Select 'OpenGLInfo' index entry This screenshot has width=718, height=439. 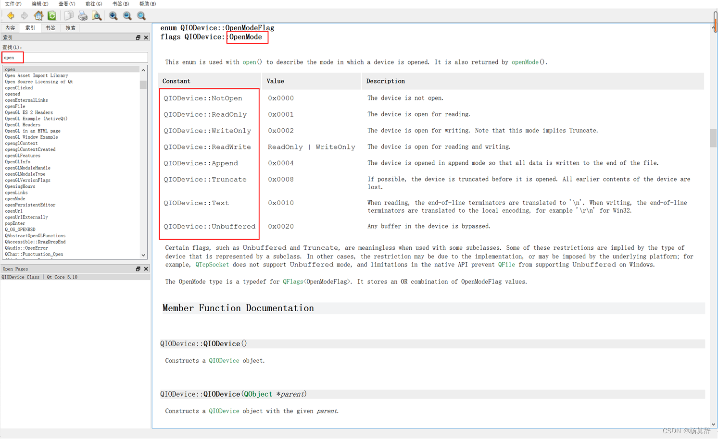pyautogui.click(x=17, y=162)
